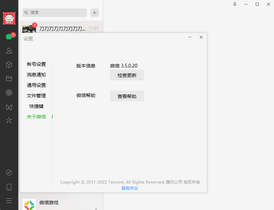274x210 pixels.
Task: Click the plus button beside search
Action: (94, 13)
